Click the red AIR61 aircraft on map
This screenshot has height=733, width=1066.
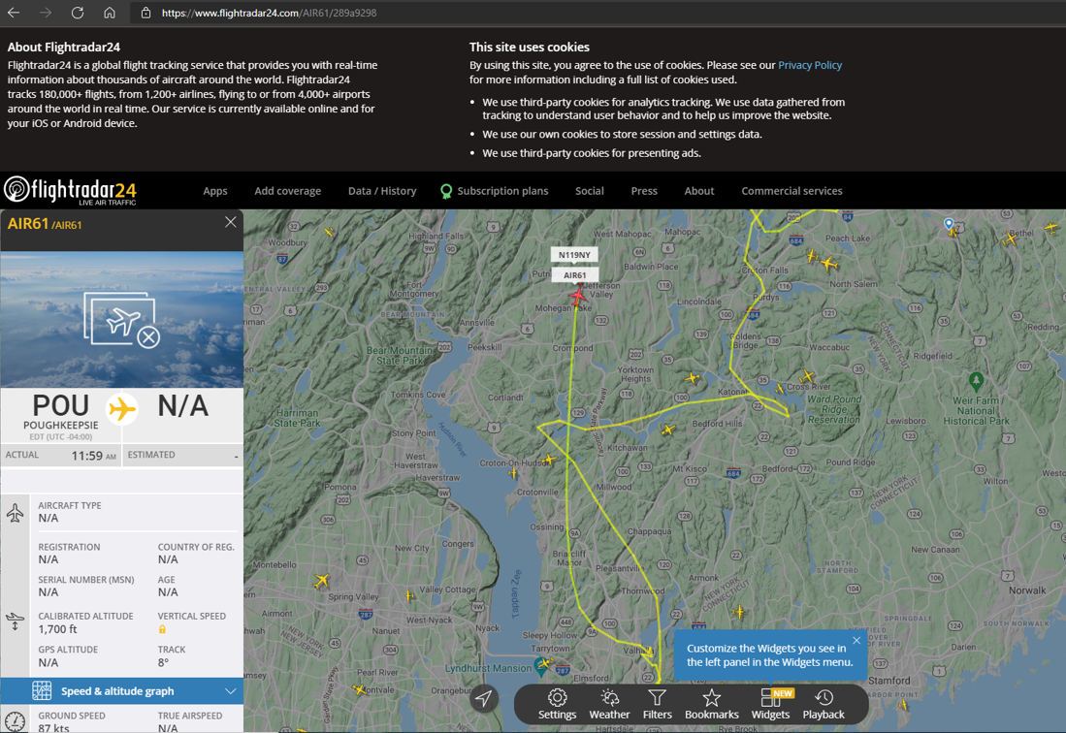(578, 296)
